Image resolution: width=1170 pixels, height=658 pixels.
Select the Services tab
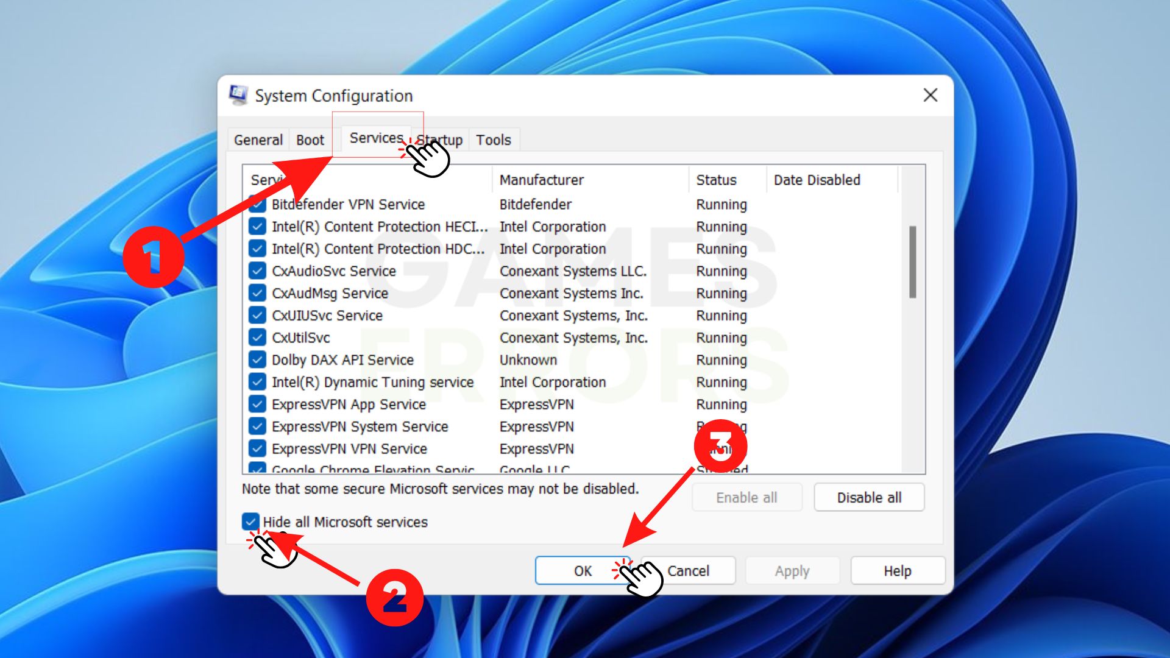pos(376,138)
